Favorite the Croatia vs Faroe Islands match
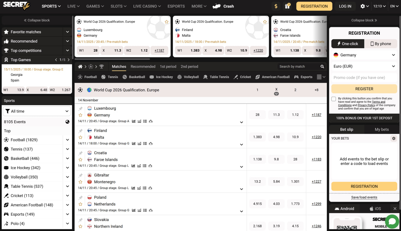The image size is (401, 231). 81,160
